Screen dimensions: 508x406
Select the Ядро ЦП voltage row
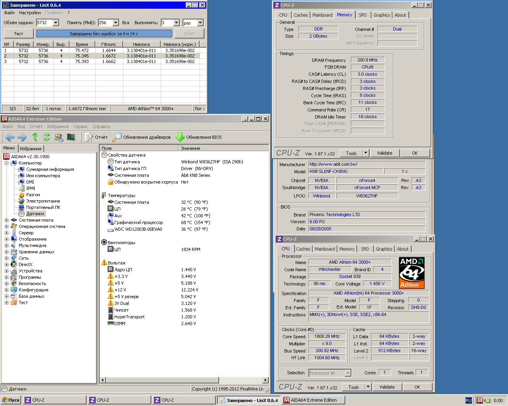coord(184,270)
